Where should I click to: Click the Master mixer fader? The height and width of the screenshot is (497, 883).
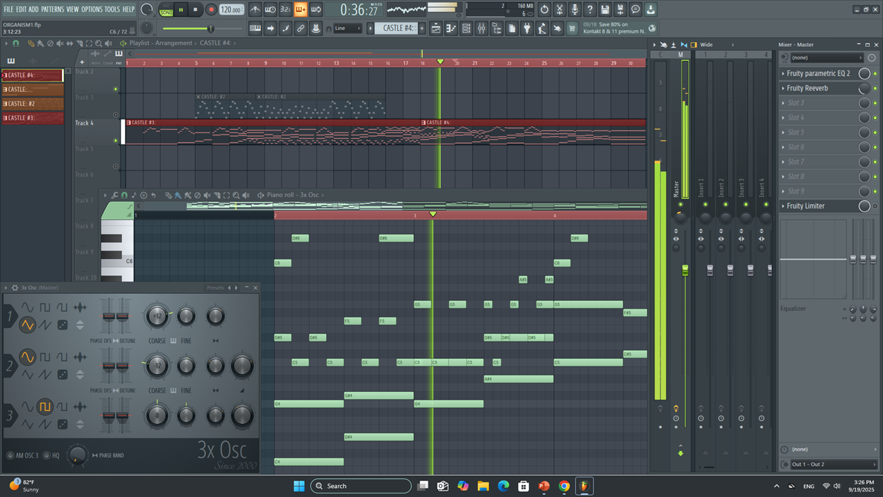[x=685, y=270]
